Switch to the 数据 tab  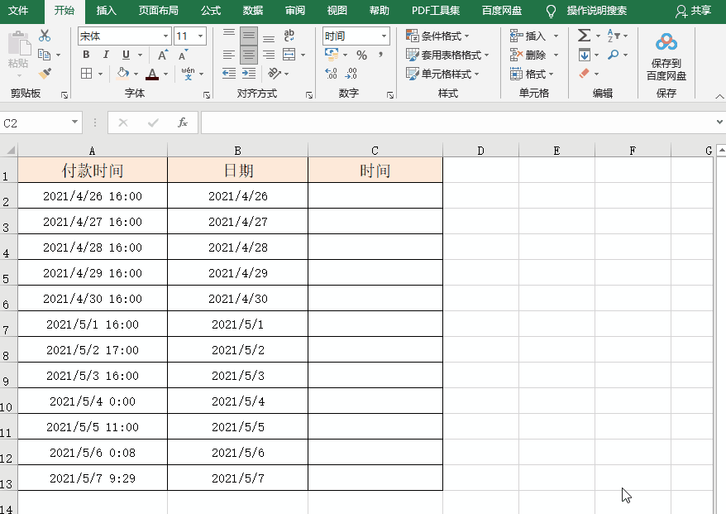pos(253,11)
